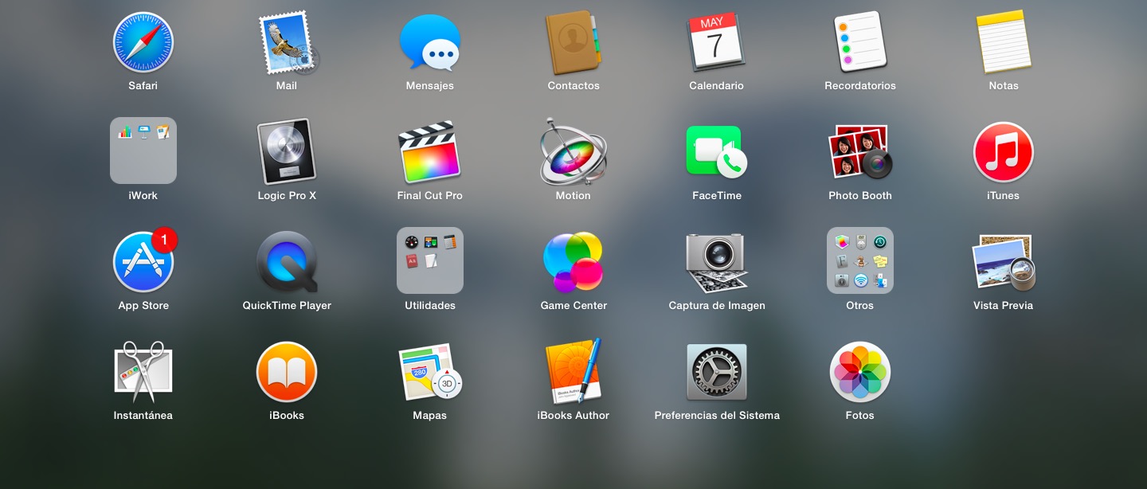Open Game Center
The height and width of the screenshot is (489, 1147).
(x=573, y=261)
